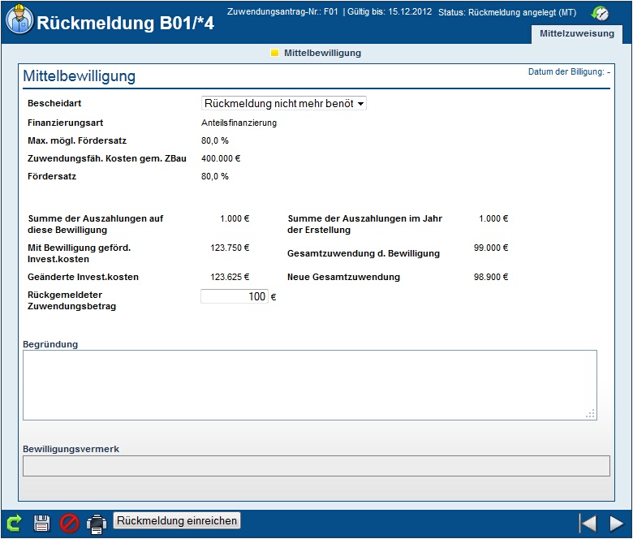The width and height of the screenshot is (633, 539).
Task: Click the Fördersatz 80,0 % value
Action: pos(215,176)
